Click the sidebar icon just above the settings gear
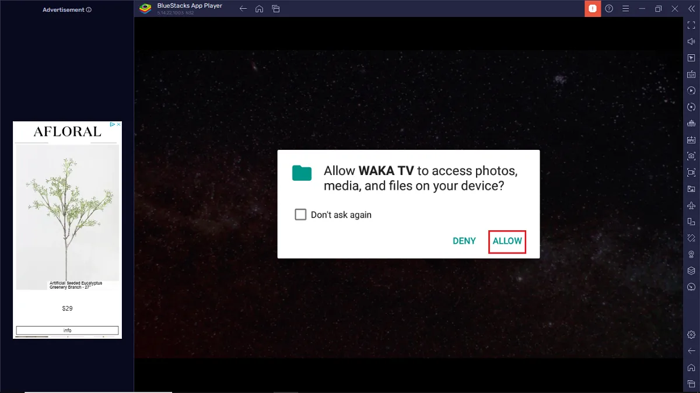700x393 pixels. 691,287
